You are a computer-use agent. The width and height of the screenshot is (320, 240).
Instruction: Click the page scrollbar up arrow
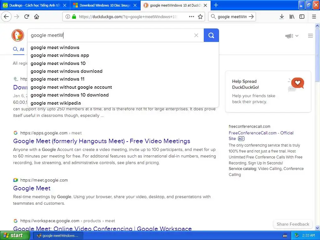coord(317,26)
